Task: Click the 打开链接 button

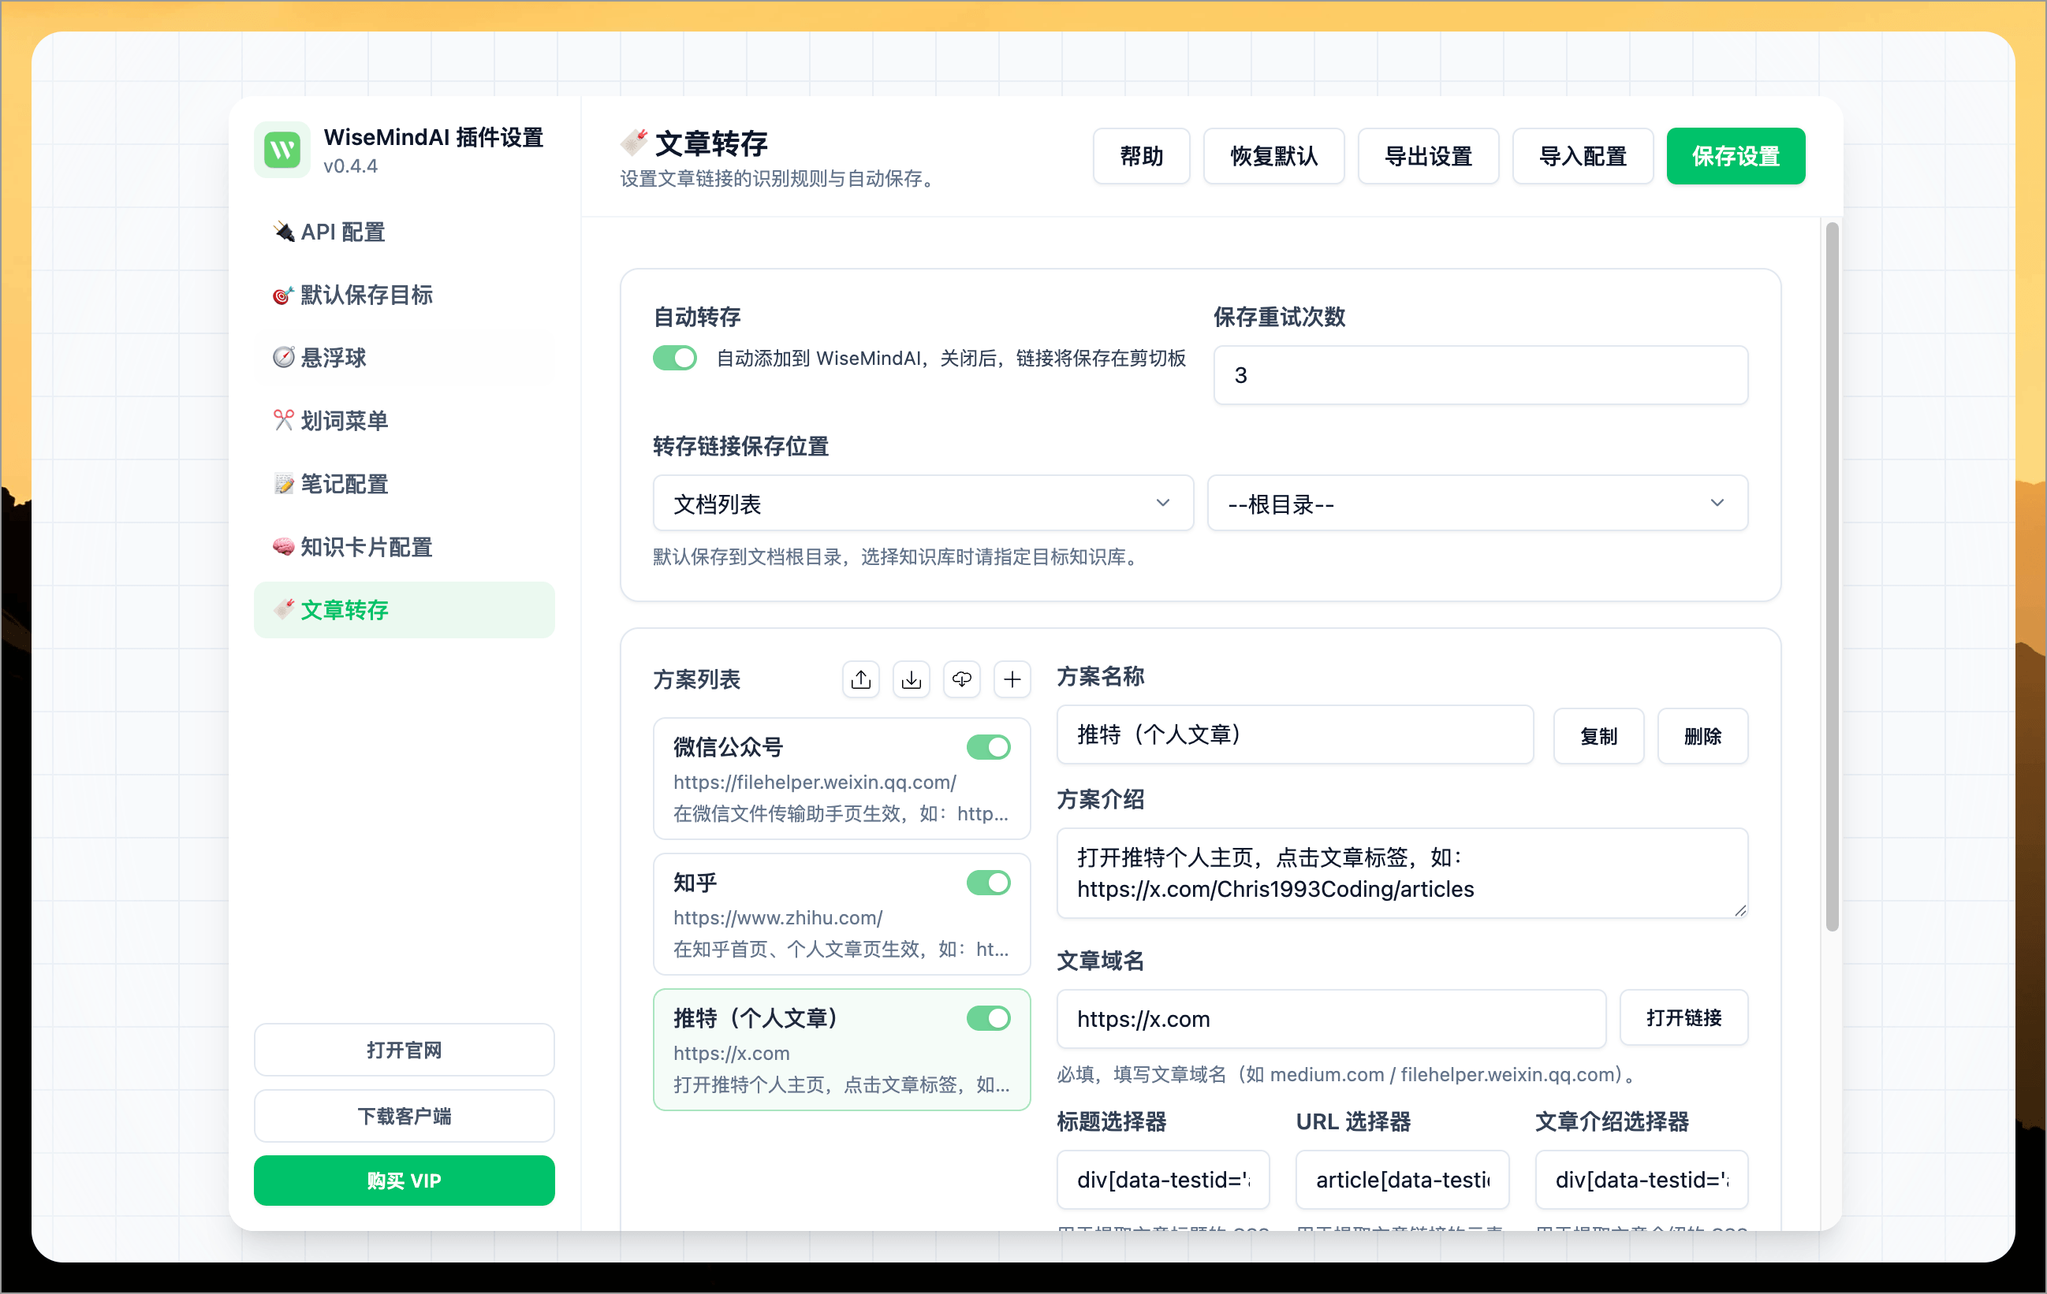Action: point(1684,1019)
